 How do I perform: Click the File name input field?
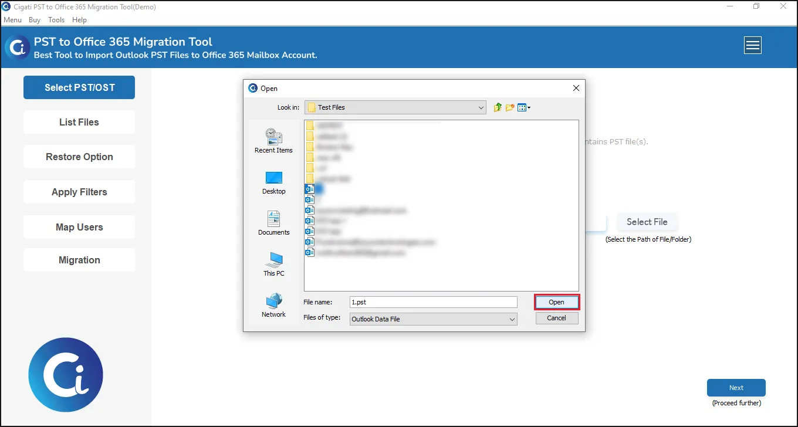[433, 302]
